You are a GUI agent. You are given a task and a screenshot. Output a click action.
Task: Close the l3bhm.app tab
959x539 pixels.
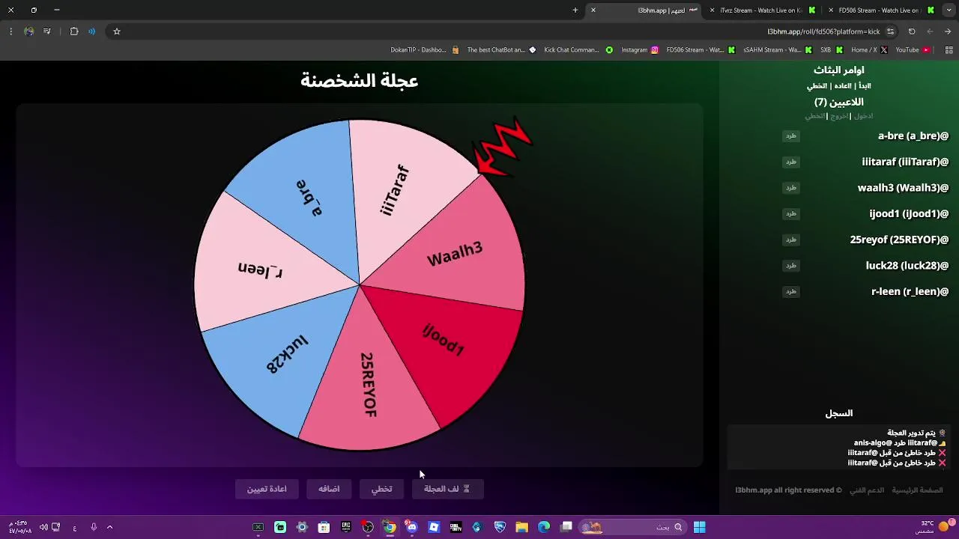tap(593, 10)
